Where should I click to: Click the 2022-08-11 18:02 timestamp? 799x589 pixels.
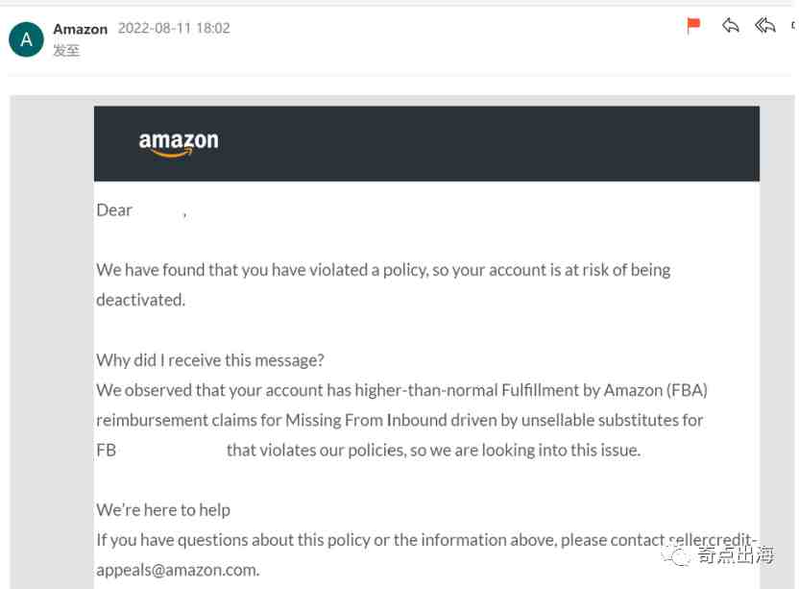[x=174, y=29]
